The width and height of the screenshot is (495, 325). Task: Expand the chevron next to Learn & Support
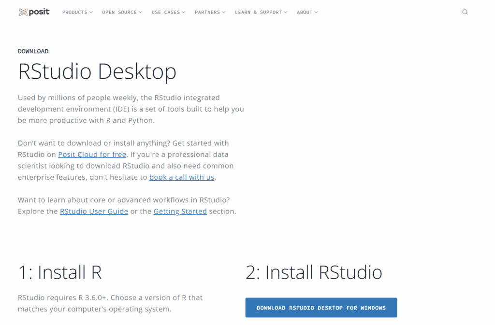[x=286, y=12]
